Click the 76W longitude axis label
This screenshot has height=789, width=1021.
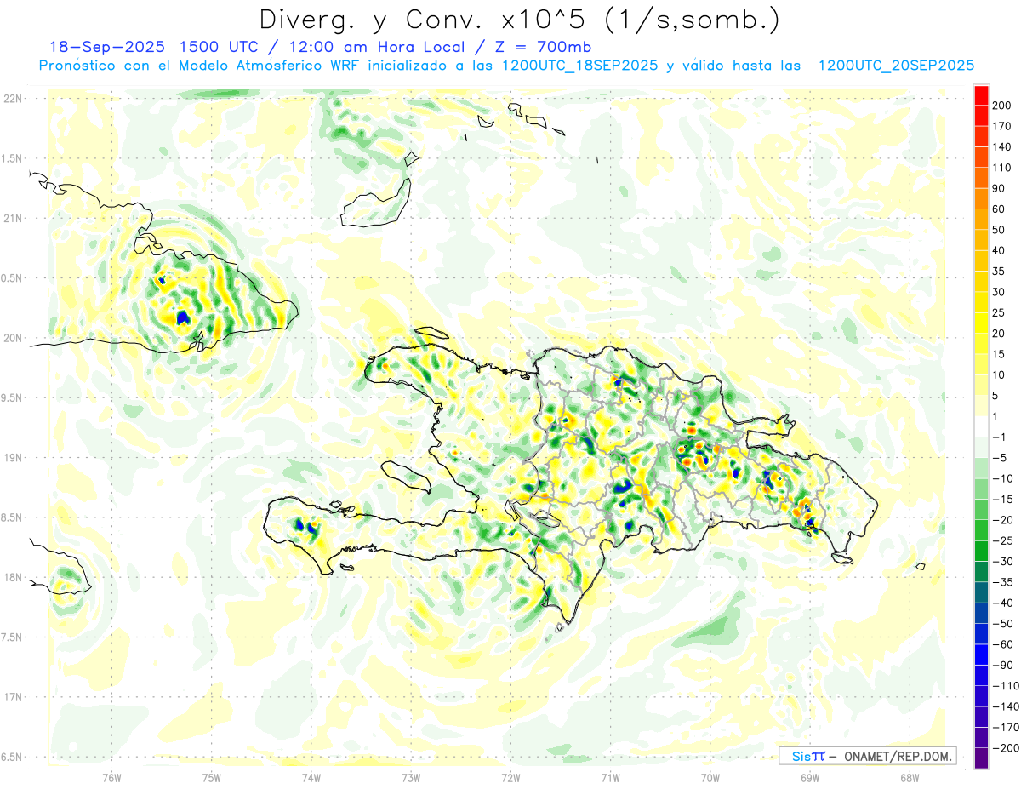click(111, 777)
